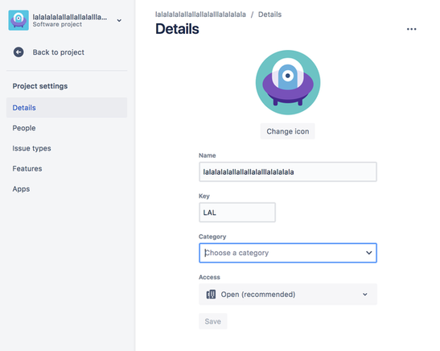The height and width of the screenshot is (351, 440).
Task: Open the three-dots more actions menu
Action: pos(411,29)
